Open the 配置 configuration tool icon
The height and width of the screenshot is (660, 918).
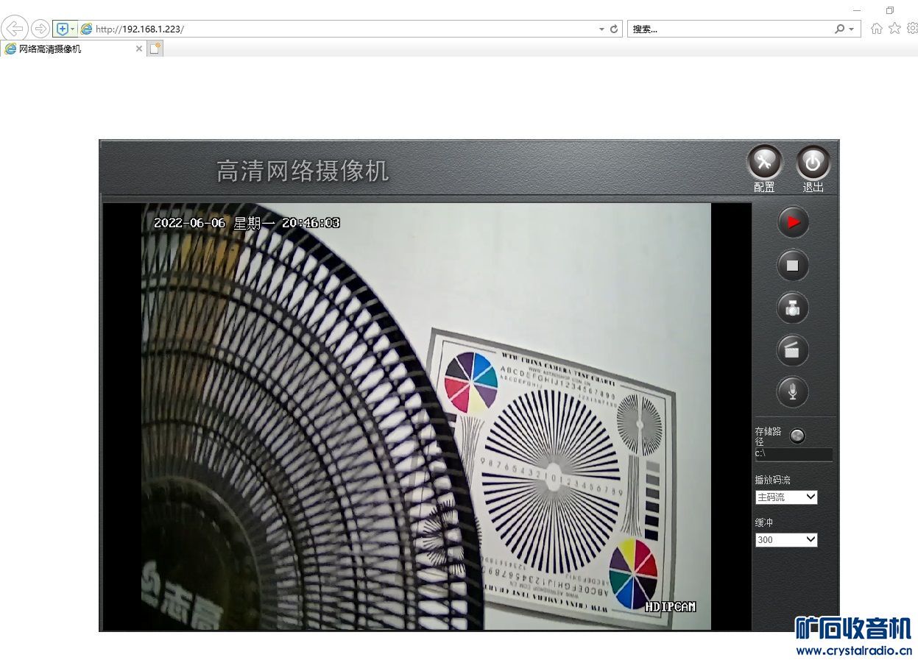tap(765, 163)
